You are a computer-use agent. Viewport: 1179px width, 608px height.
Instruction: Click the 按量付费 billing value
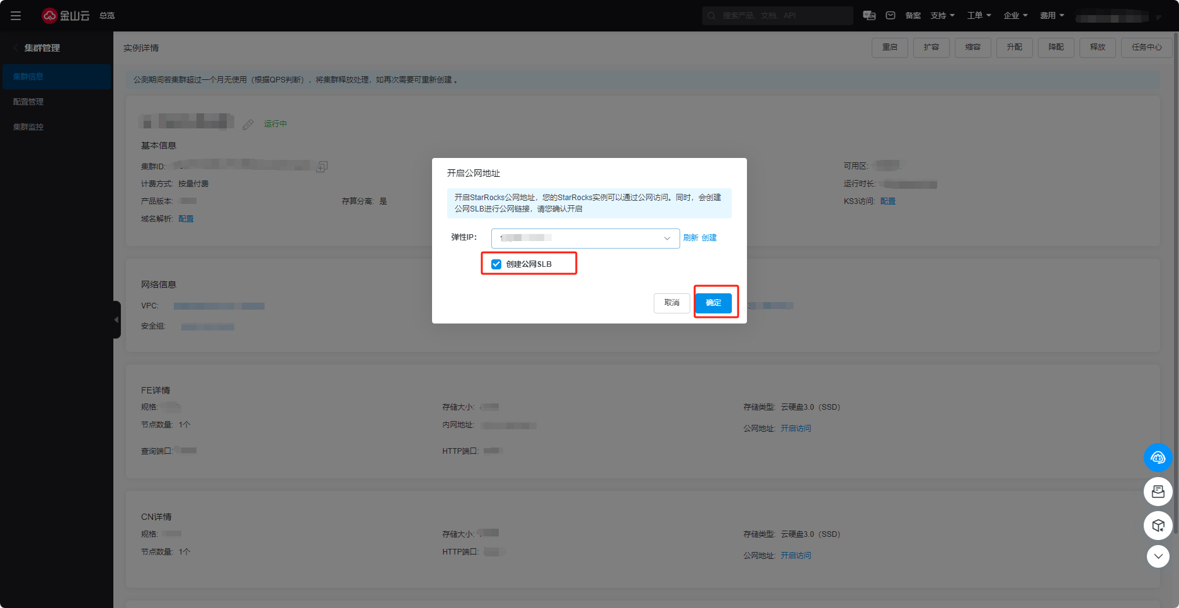tap(193, 184)
